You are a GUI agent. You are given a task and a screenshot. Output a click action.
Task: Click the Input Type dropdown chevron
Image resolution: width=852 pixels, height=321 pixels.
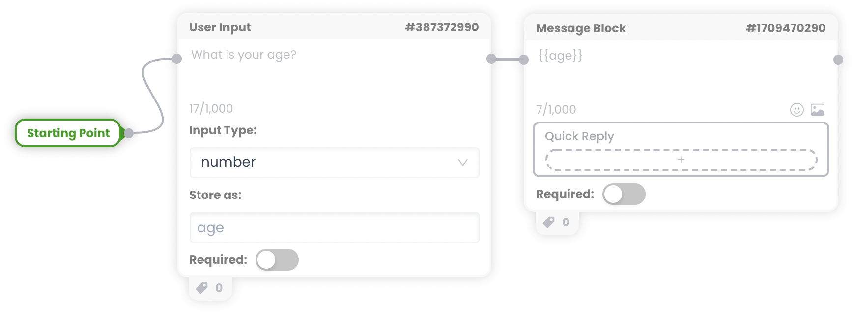click(462, 163)
